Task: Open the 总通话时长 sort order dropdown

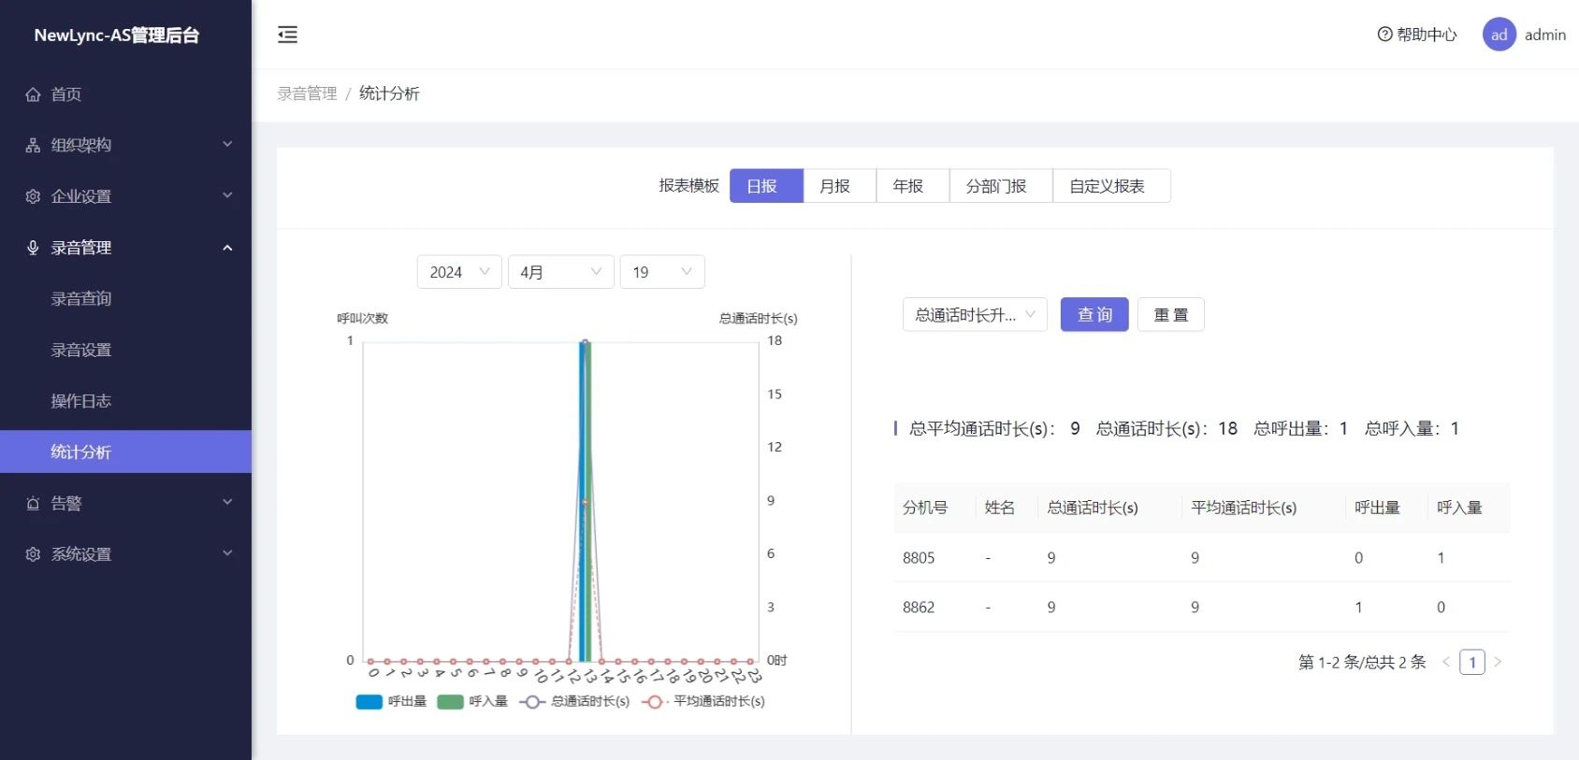Action: pos(974,315)
